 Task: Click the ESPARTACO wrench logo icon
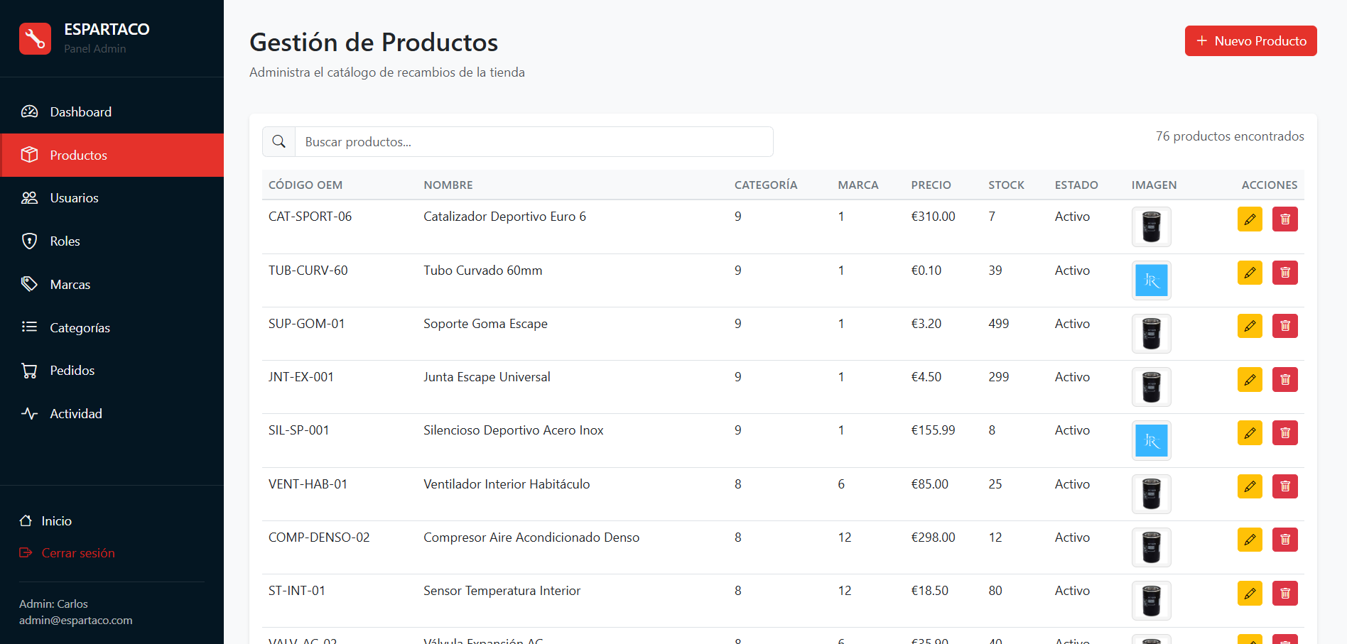coord(35,38)
